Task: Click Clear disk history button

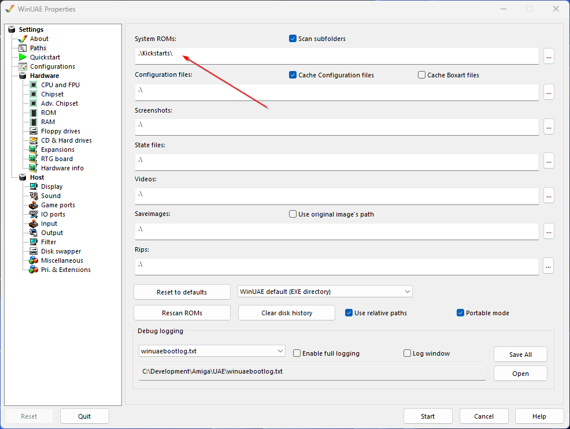Action: (287, 313)
